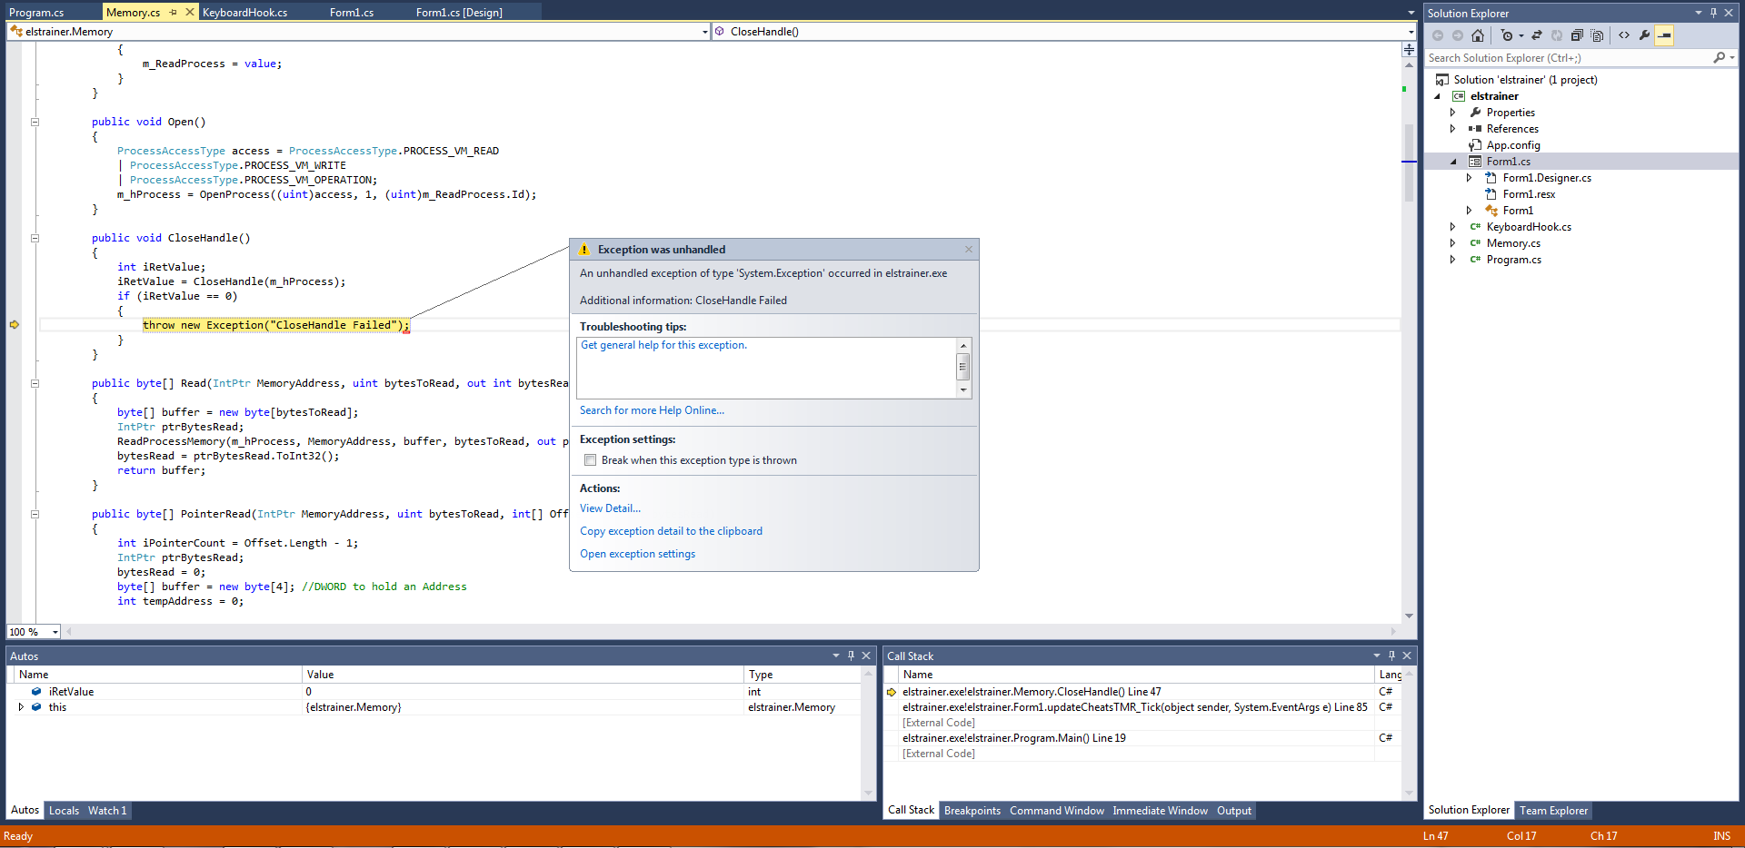
Task: Click the pin icon on the Memory.cs tab
Action: 174,12
